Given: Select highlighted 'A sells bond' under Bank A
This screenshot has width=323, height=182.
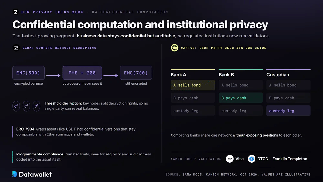Looking at the screenshot, I should [193, 85].
